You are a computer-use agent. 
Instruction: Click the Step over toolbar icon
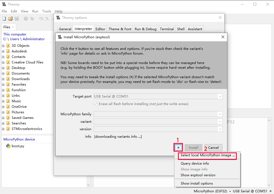click(41, 19)
